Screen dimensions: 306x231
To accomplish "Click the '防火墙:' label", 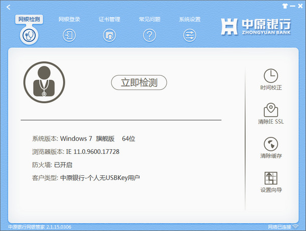I will click(42, 165).
